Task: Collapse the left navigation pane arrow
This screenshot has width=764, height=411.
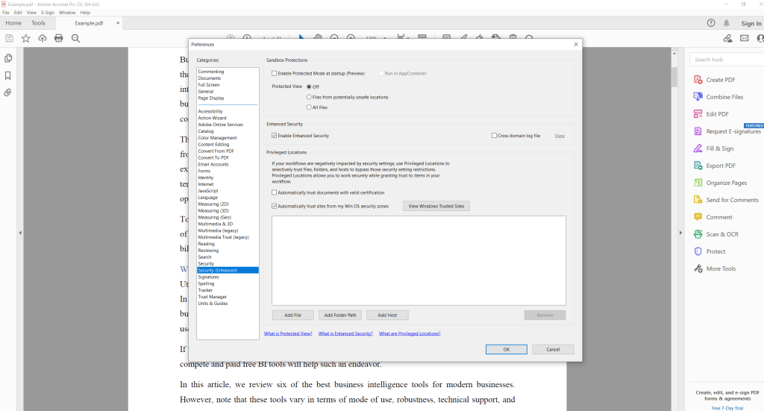Action: (x=20, y=233)
